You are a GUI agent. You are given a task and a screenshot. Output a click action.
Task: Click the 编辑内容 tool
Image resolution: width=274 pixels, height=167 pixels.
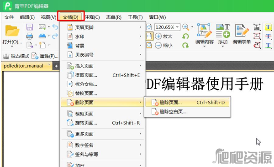[205, 34]
